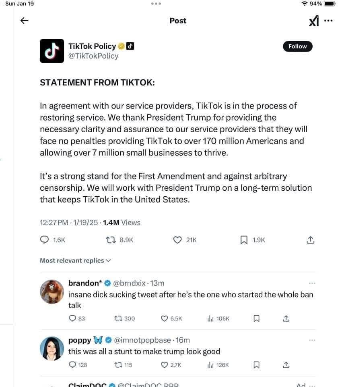Share the TikTok Policy post
This screenshot has height=387, width=342.
[x=311, y=239]
